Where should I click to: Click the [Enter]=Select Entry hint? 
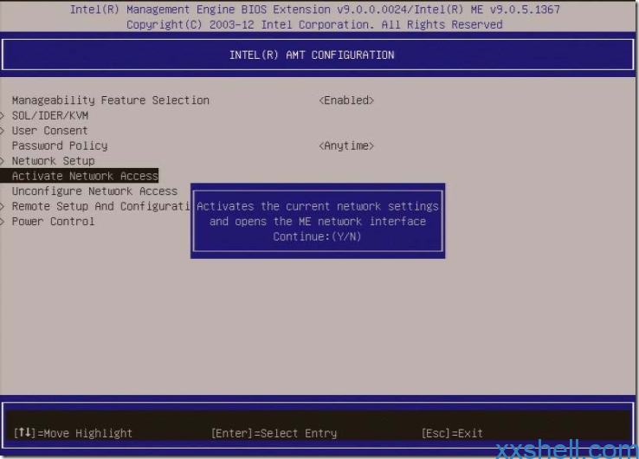coord(274,433)
